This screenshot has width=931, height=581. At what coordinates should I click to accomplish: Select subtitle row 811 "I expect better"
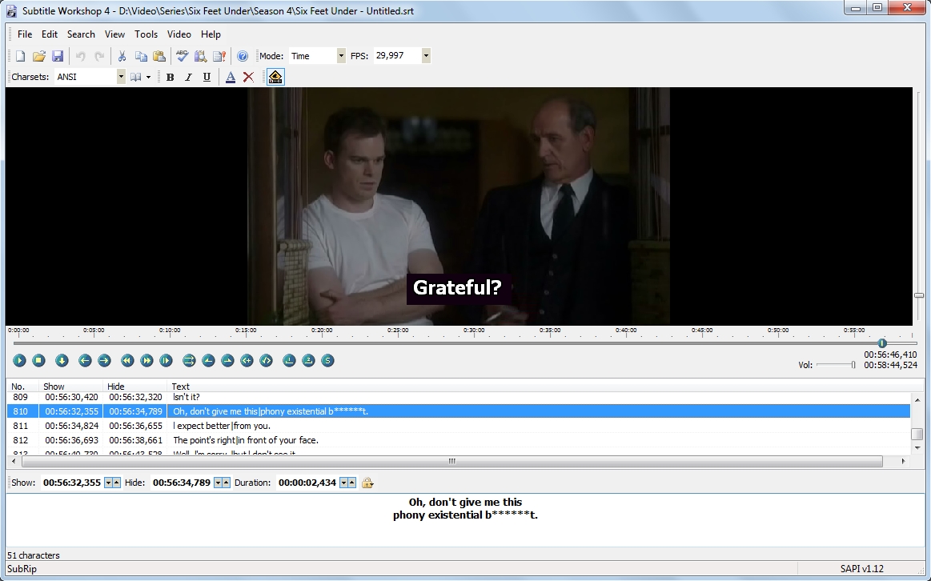tap(459, 426)
